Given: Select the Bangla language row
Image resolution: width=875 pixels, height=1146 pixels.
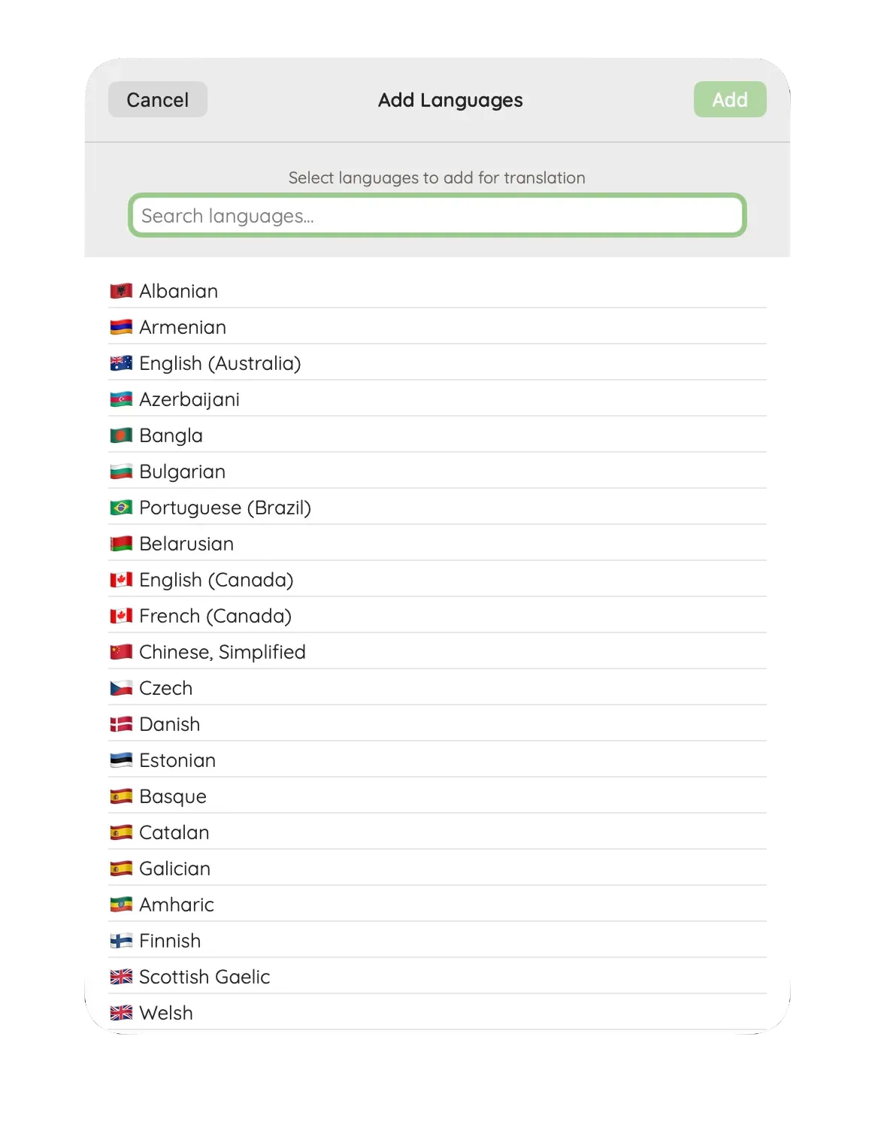Looking at the screenshot, I should coord(437,435).
